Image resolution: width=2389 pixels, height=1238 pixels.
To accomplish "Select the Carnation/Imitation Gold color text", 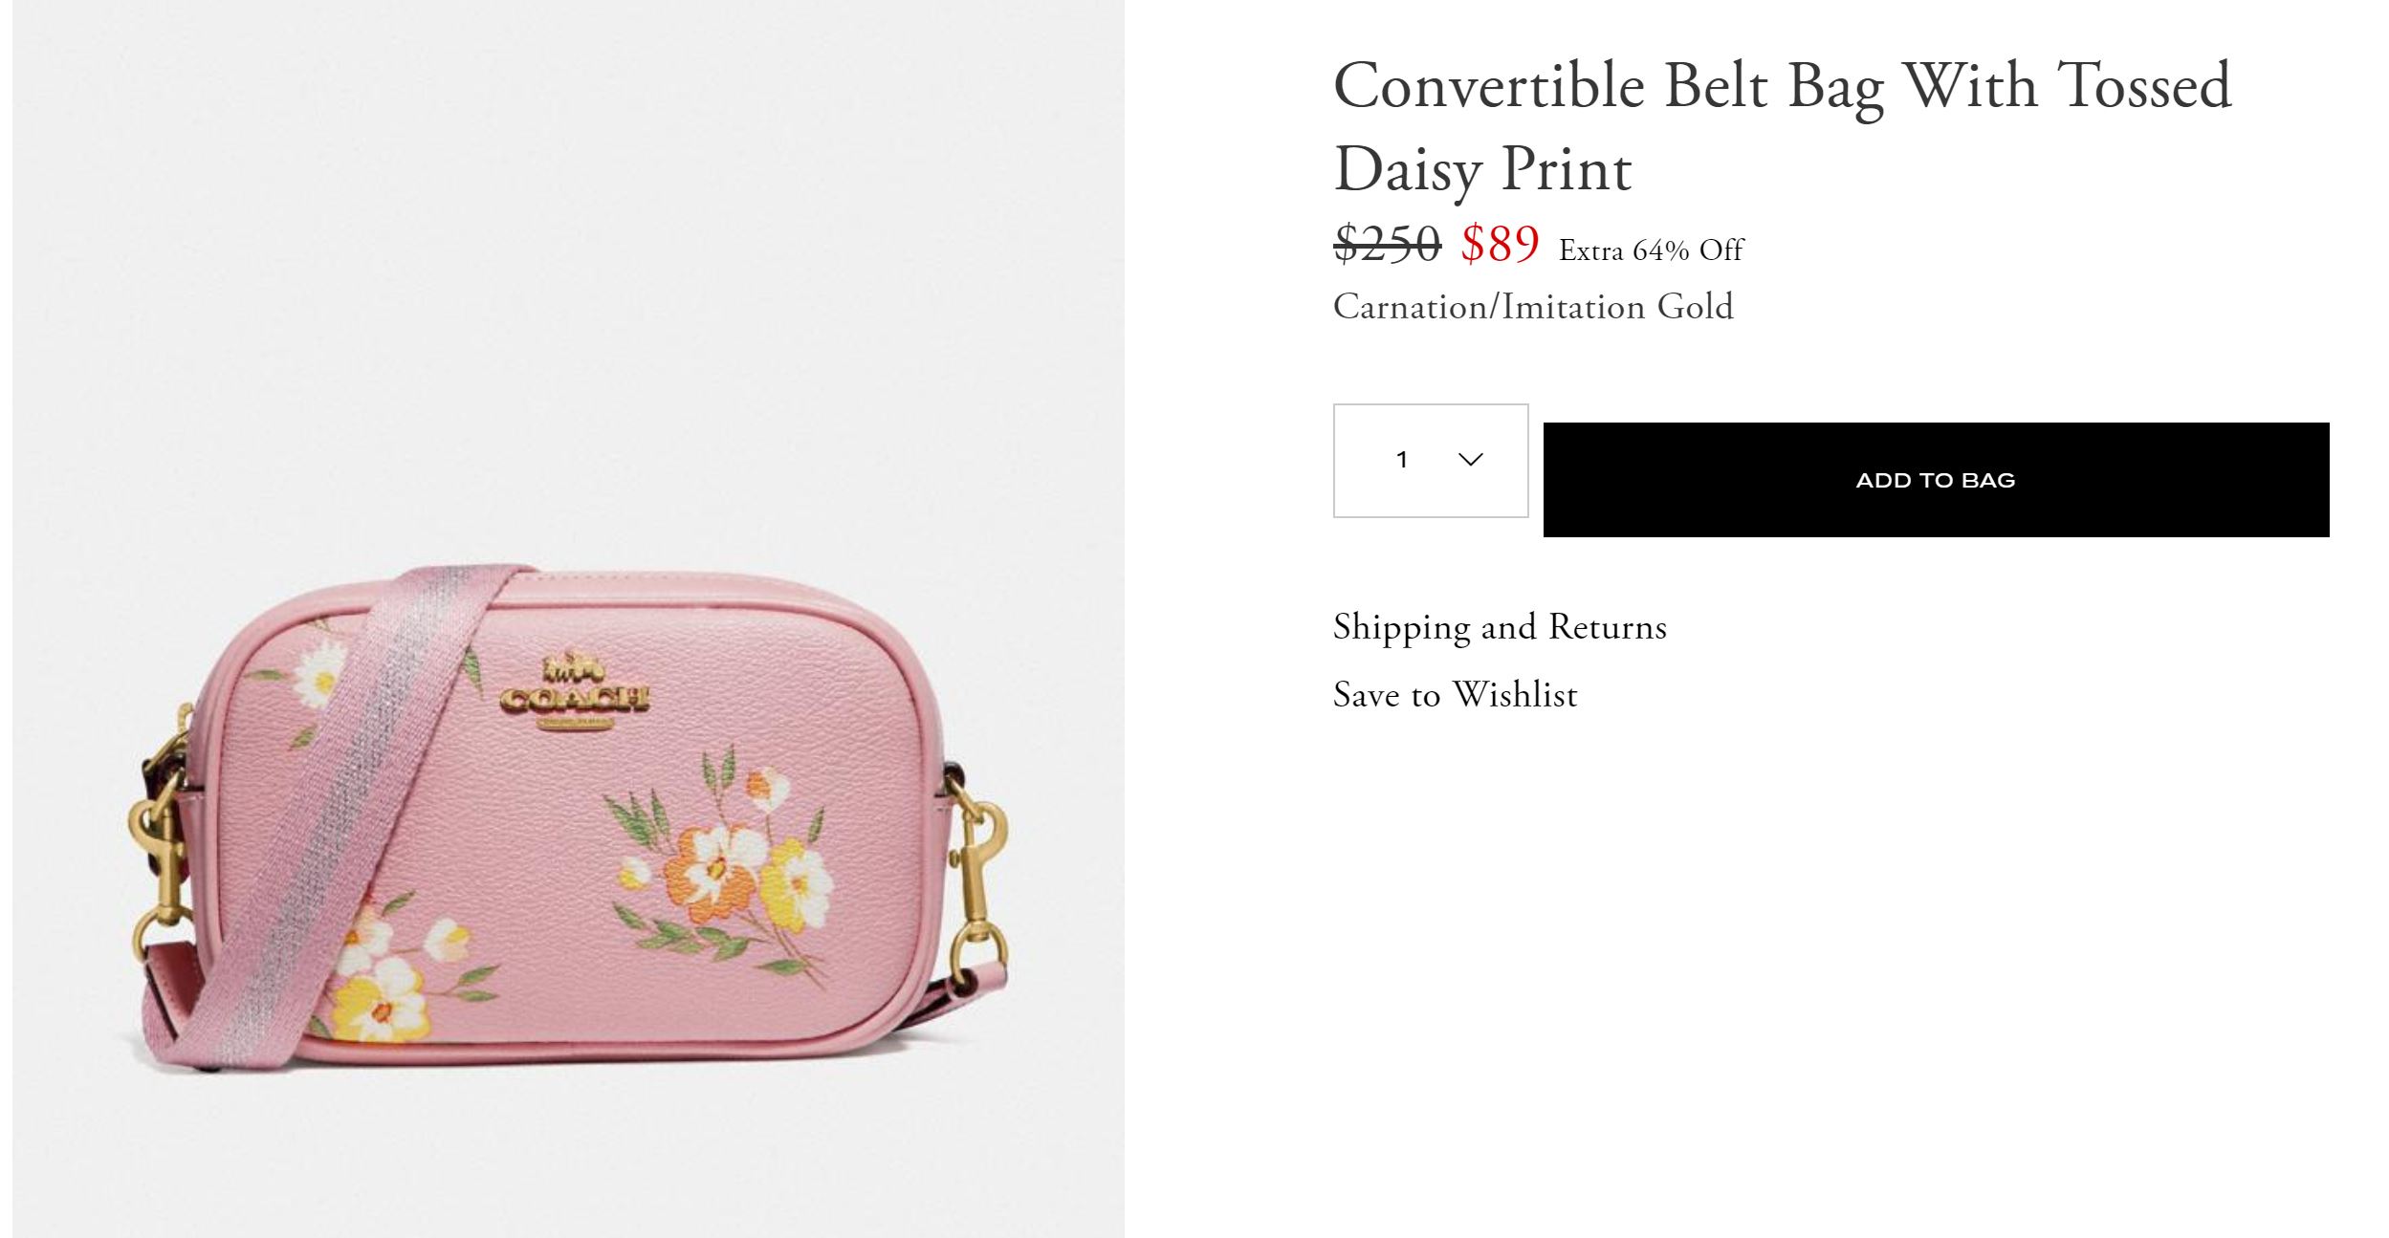I will tap(1532, 307).
